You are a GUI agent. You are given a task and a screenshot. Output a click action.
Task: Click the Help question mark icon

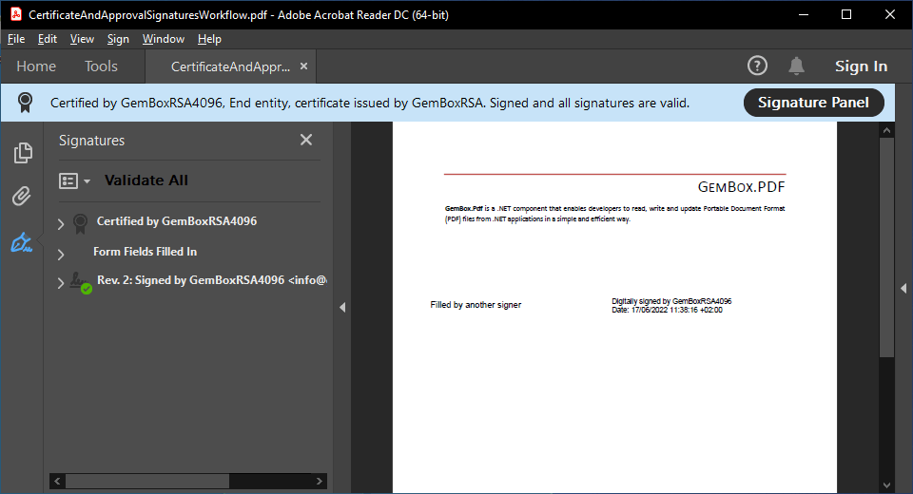(757, 66)
